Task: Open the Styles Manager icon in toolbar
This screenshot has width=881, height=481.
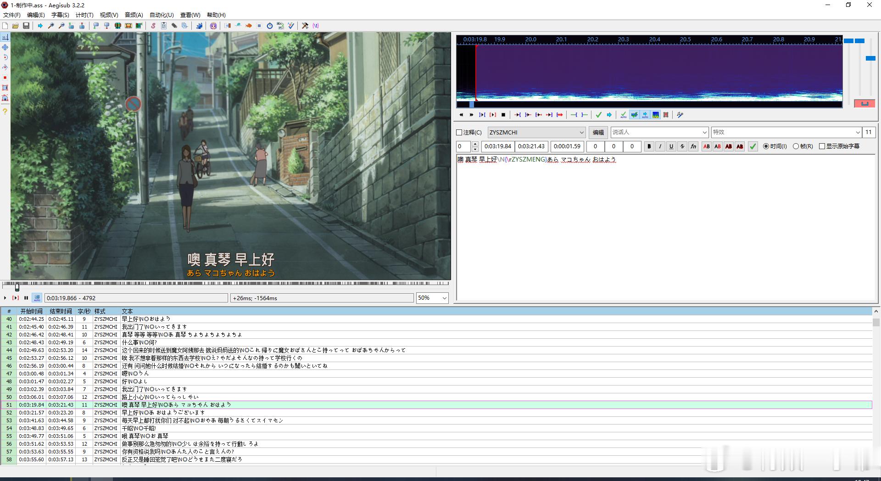Action: point(153,26)
